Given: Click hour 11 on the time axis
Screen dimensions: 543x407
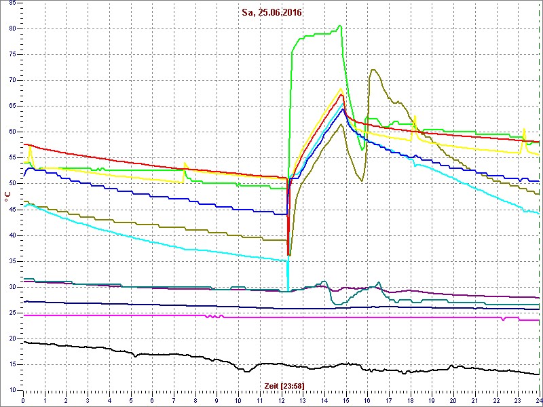Looking at the screenshot, I should (x=260, y=400).
